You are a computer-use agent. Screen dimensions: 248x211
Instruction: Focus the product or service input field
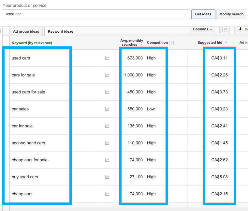pos(96,14)
